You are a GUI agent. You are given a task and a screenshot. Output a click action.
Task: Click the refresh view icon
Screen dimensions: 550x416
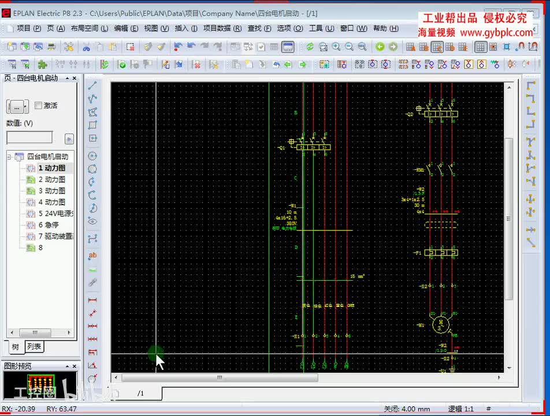click(310, 47)
